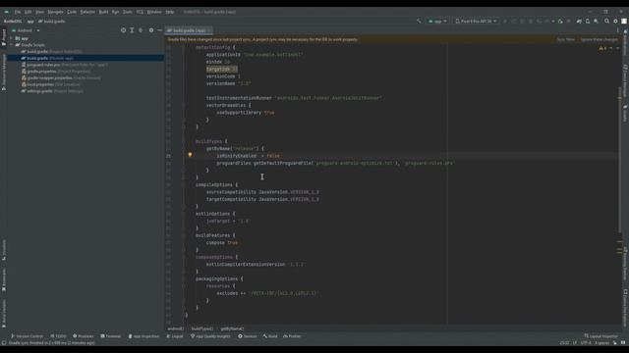Open the Help menu
The width and height of the screenshot is (629, 353).
[170, 12]
